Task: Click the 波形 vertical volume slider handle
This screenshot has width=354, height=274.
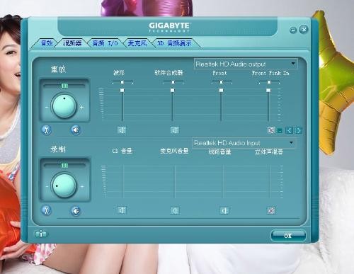Action: tap(122, 90)
